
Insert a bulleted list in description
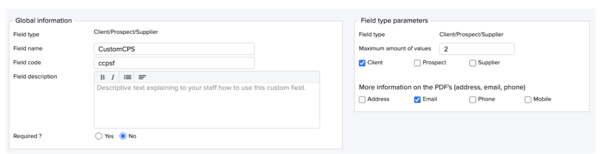tap(127, 77)
